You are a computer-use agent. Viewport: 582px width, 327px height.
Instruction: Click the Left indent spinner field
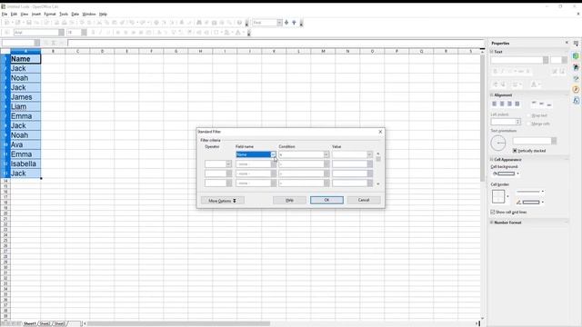506,122
